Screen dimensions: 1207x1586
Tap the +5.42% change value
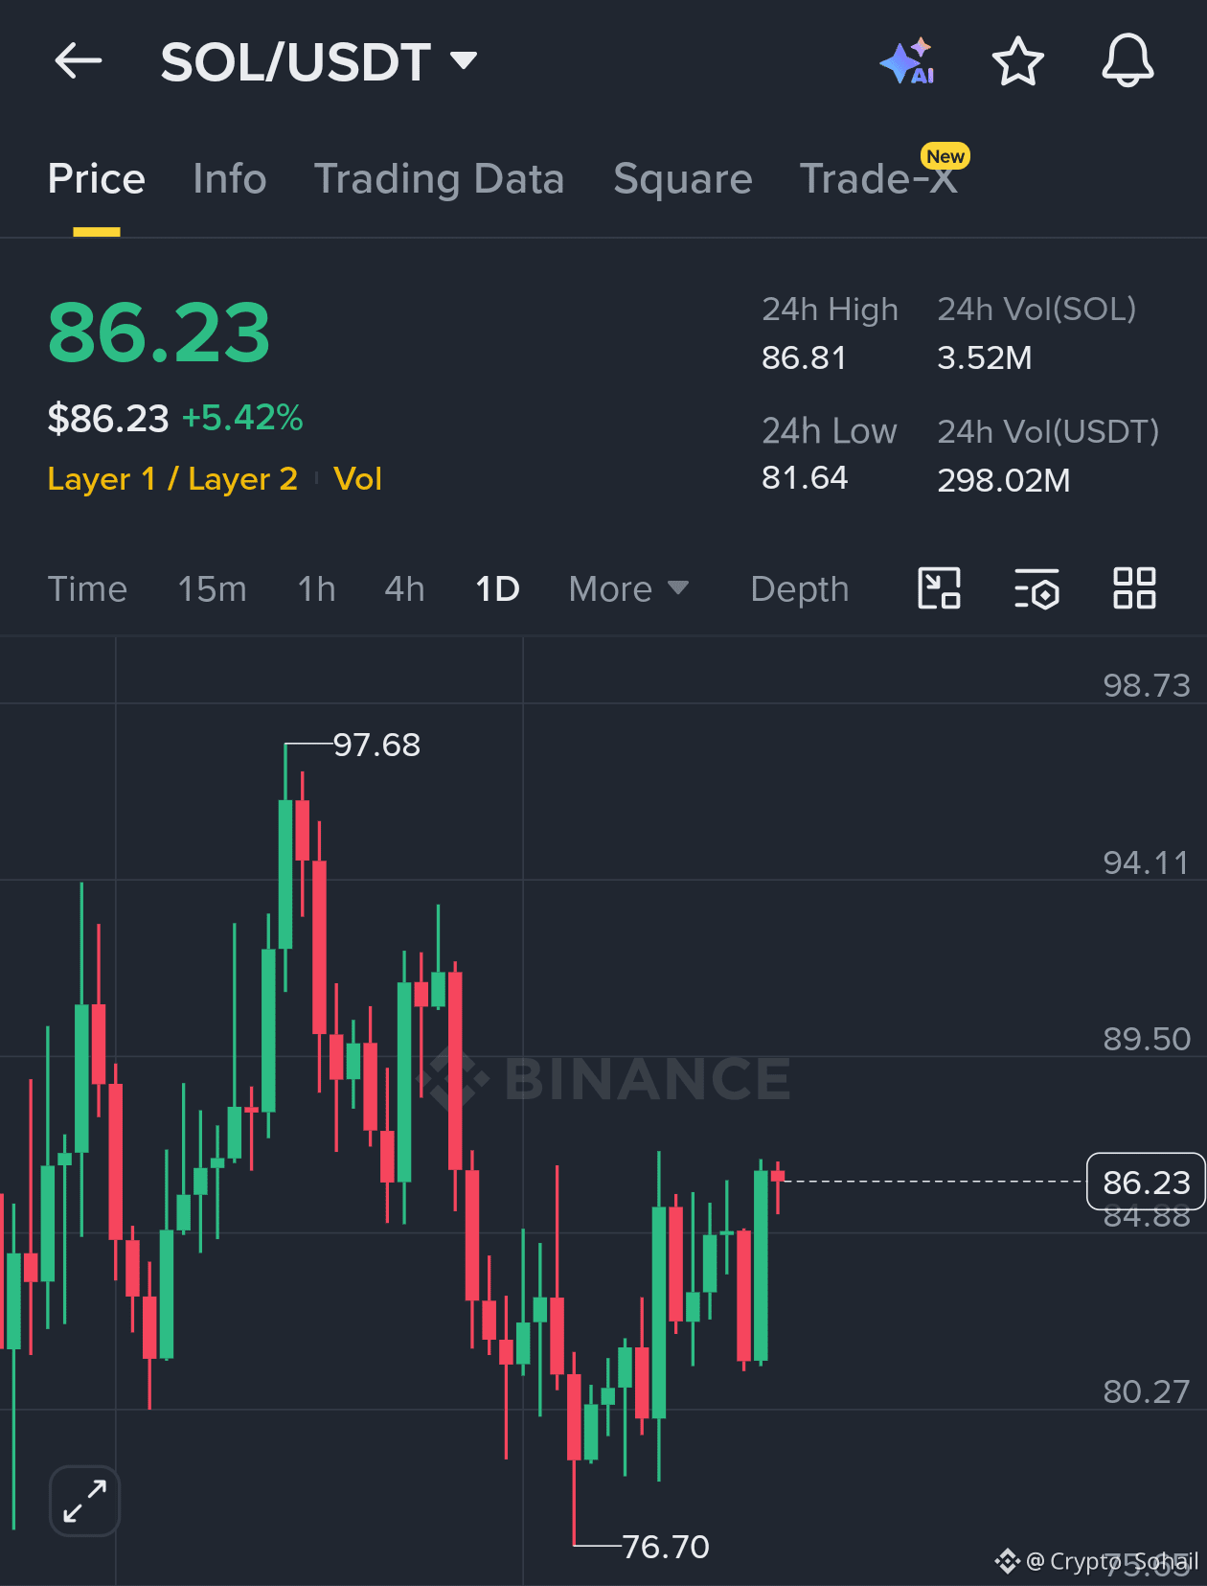pyautogui.click(x=242, y=418)
